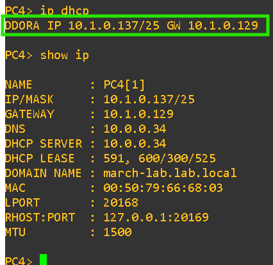Click the 'DOMAIN NAME' field label
273x265 pixels.
[x=43, y=173]
